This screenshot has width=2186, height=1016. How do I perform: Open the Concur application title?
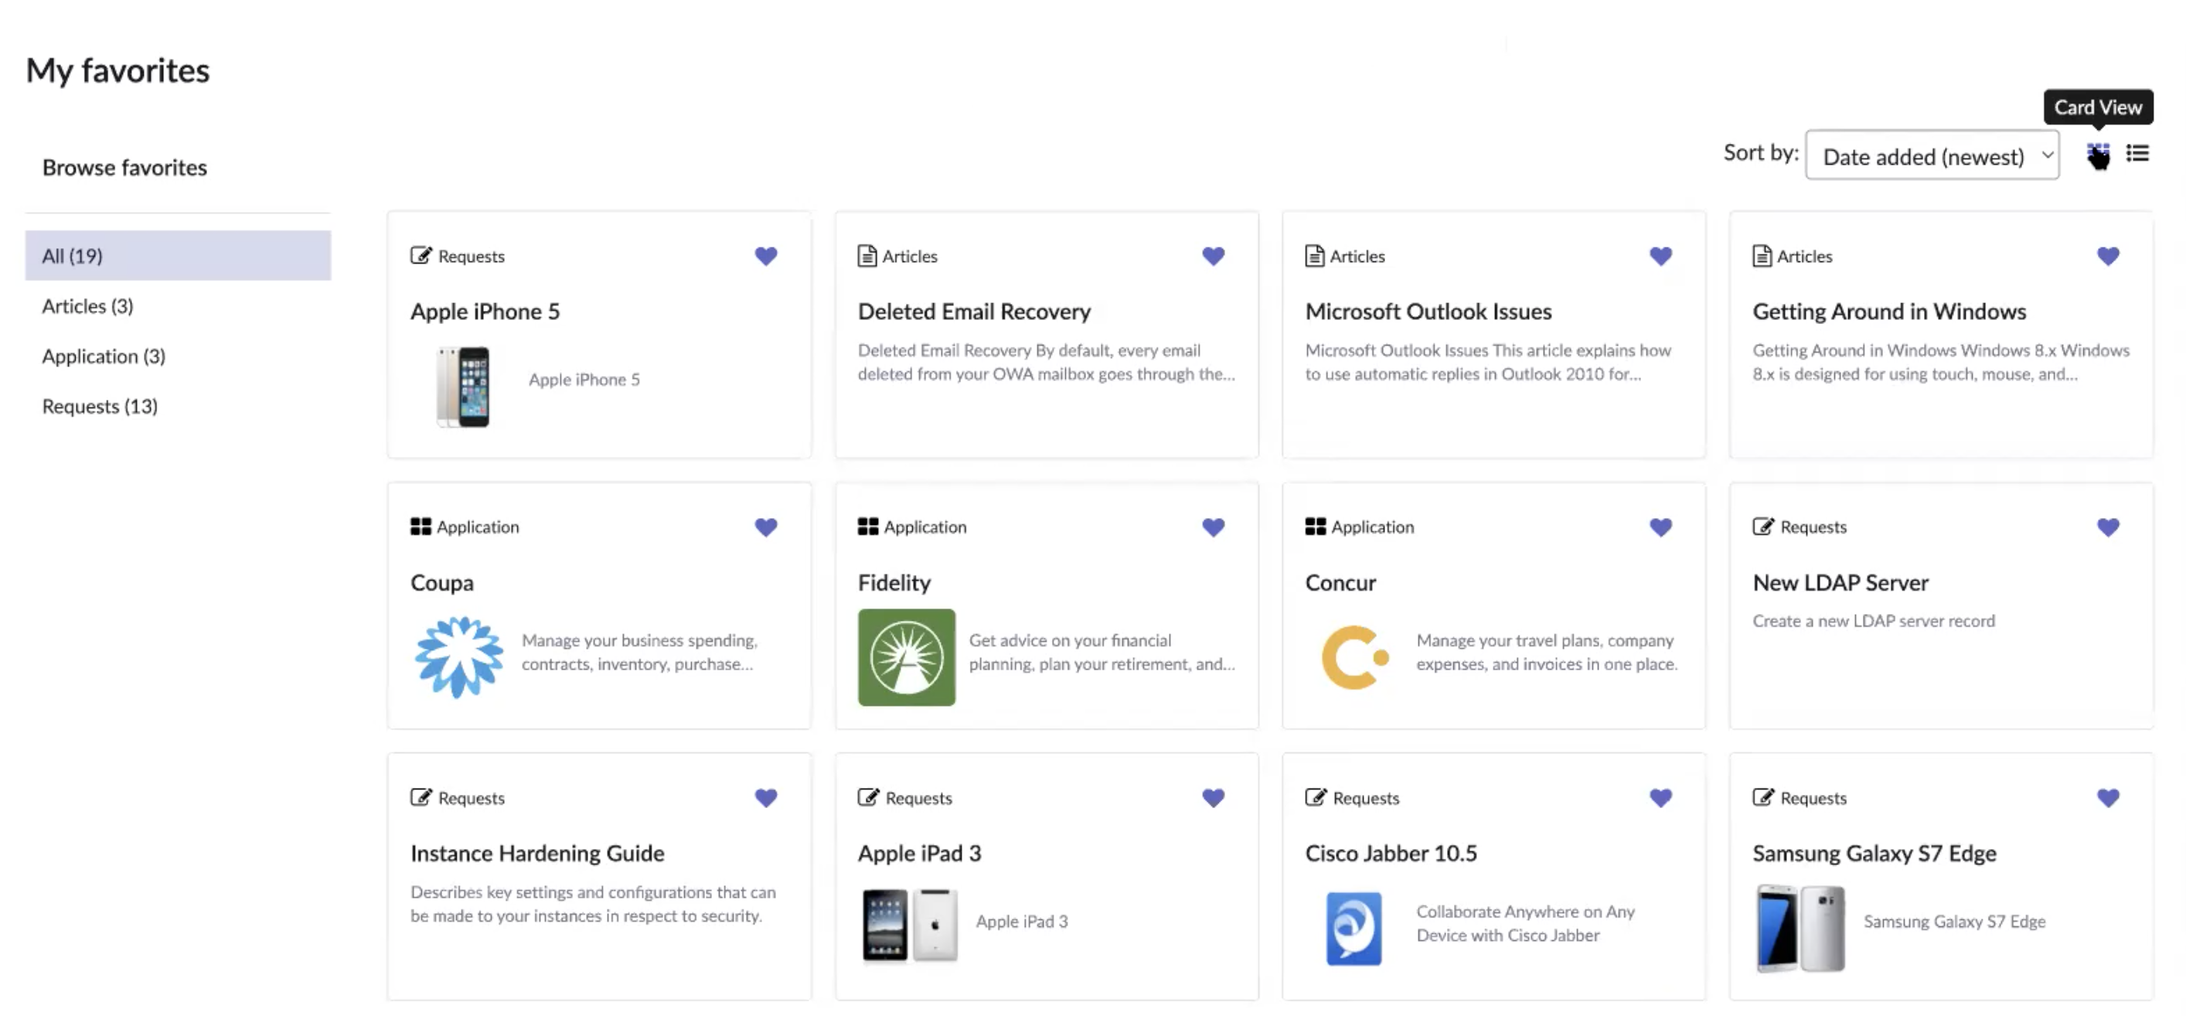tap(1341, 582)
